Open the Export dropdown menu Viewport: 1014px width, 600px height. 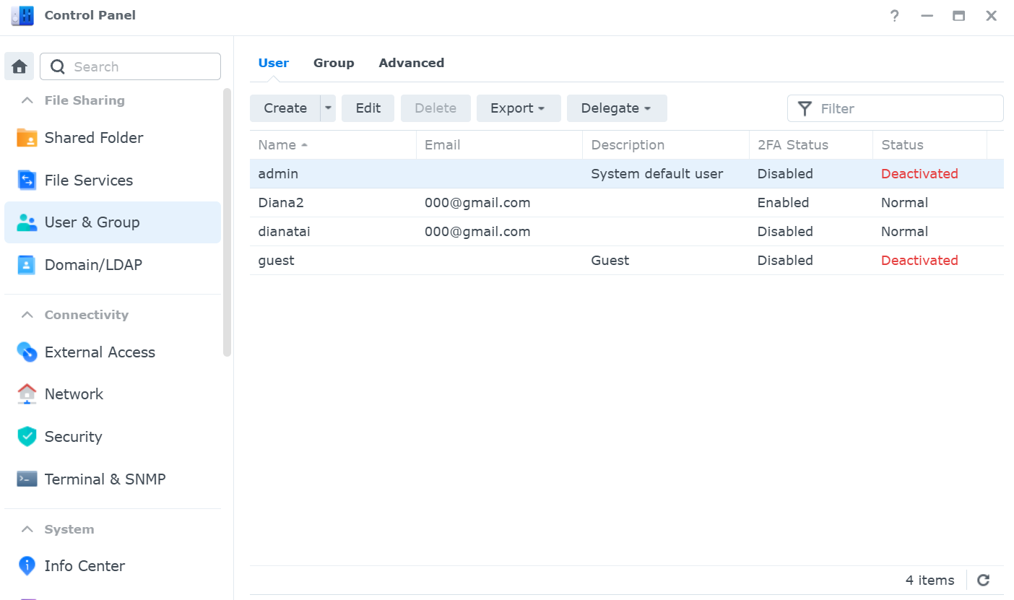coord(518,108)
